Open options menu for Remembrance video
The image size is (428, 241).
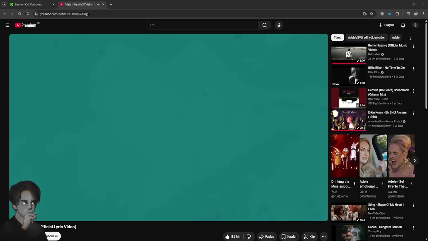[x=413, y=47]
